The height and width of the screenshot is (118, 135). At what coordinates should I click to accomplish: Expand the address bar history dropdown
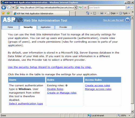pyautogui.click(x=76, y=8)
